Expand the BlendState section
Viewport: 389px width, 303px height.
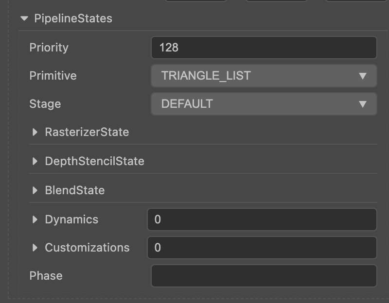tap(35, 190)
